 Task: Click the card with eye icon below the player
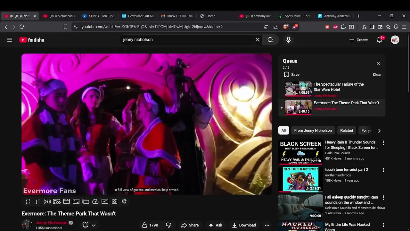click(57, 201)
